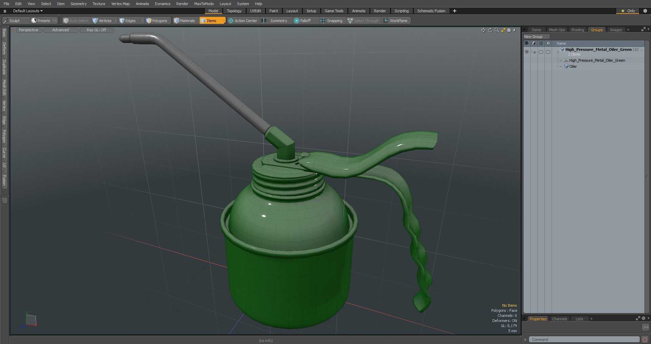
Task: Click the Command input field
Action: point(584,340)
